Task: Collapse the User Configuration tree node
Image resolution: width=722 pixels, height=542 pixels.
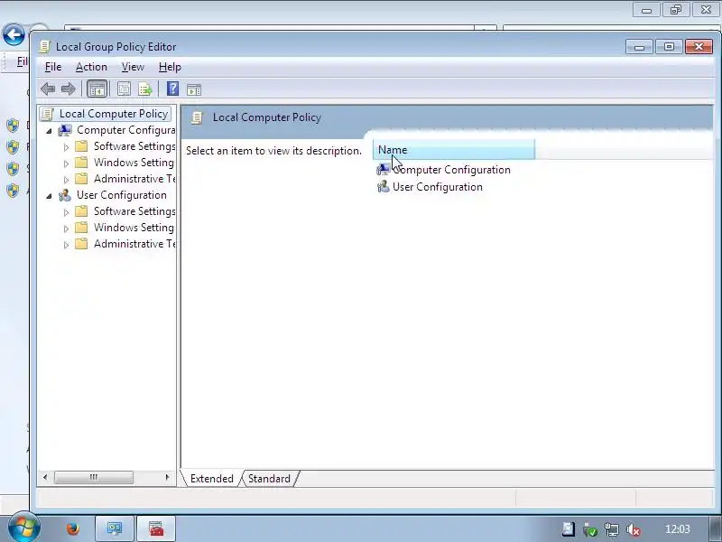Action: coord(49,196)
